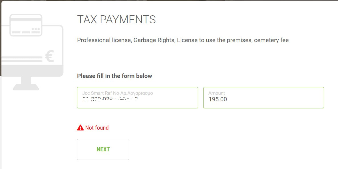This screenshot has height=169, width=338.
Task: Click the "Not found" error message
Action: click(97, 128)
